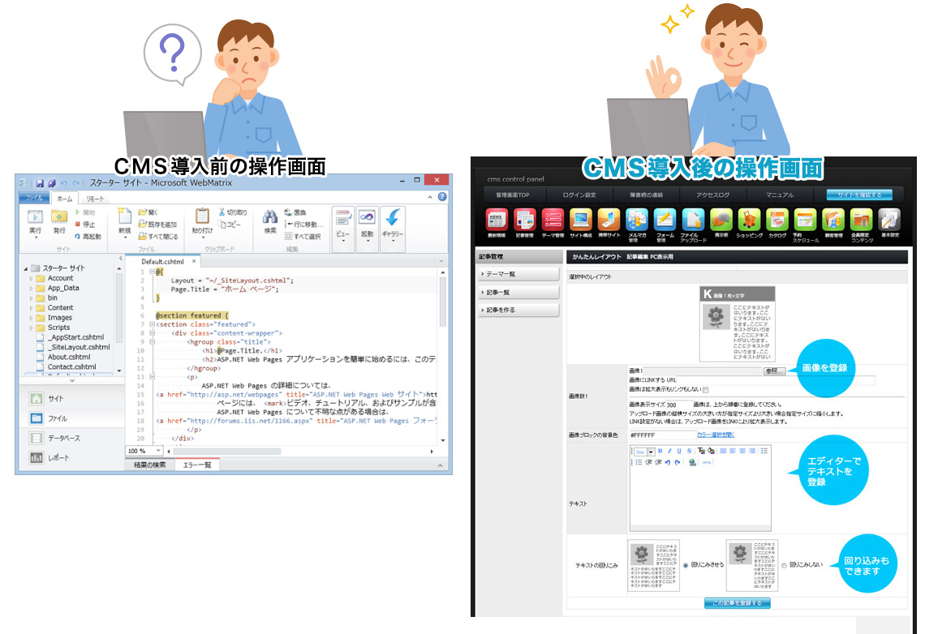Open サイト構成 site structure icon
Viewport: 925px width, 634px height.
pos(580,220)
